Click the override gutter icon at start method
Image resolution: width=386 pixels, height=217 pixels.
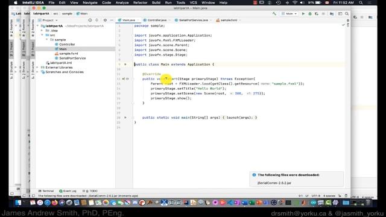pyautogui.click(x=124, y=79)
